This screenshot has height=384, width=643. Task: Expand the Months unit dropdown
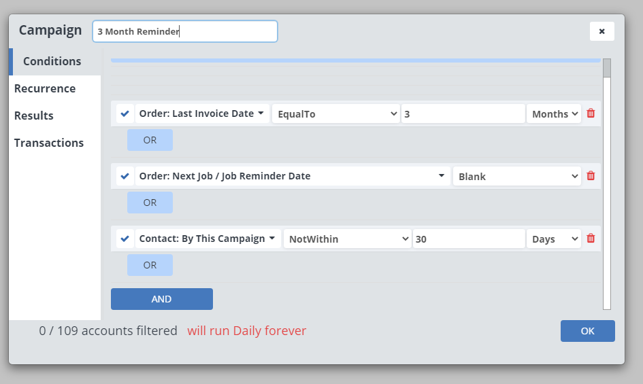point(554,114)
